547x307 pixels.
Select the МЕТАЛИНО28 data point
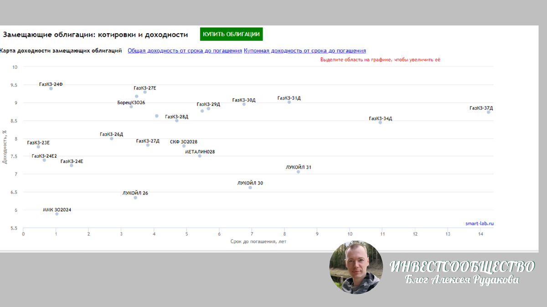[x=200, y=156]
